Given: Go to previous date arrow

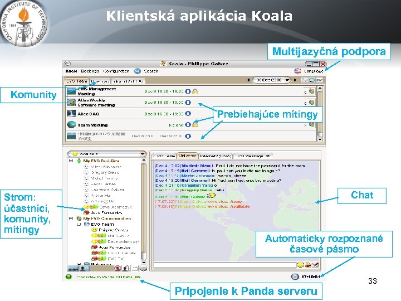Looking at the screenshot, I should click(248, 80).
